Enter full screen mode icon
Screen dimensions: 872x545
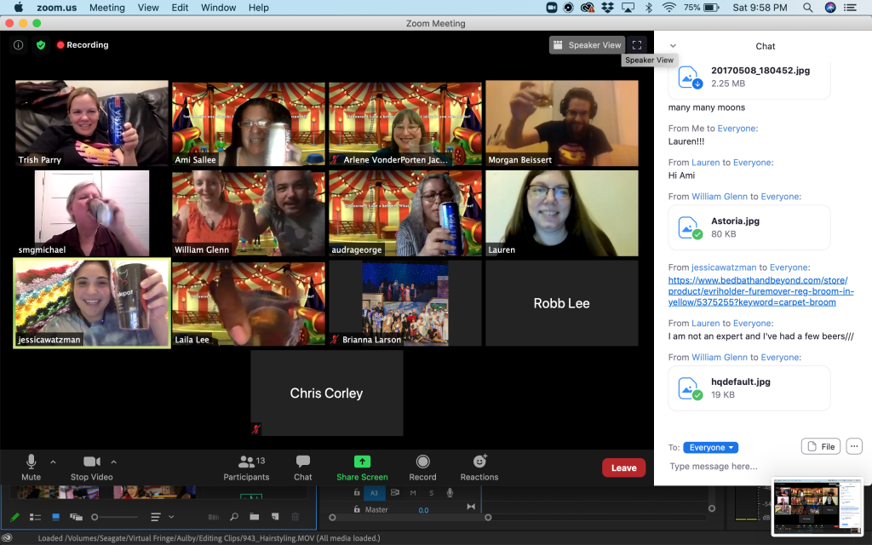pos(636,45)
